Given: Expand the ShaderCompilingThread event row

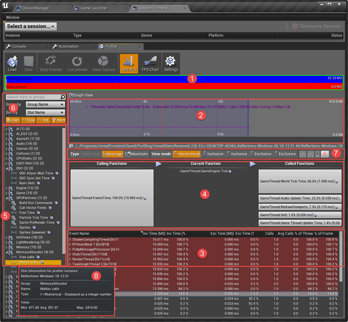Looking at the screenshot, I should (x=70, y=239).
